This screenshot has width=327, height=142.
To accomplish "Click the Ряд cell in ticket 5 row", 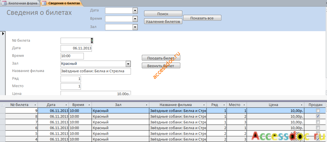I will pos(217,133).
